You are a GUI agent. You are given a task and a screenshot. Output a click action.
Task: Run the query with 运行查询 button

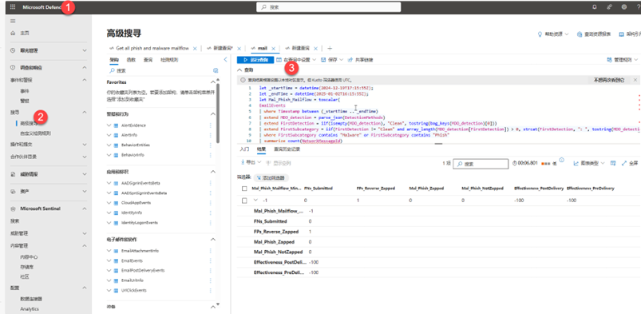coord(255,60)
